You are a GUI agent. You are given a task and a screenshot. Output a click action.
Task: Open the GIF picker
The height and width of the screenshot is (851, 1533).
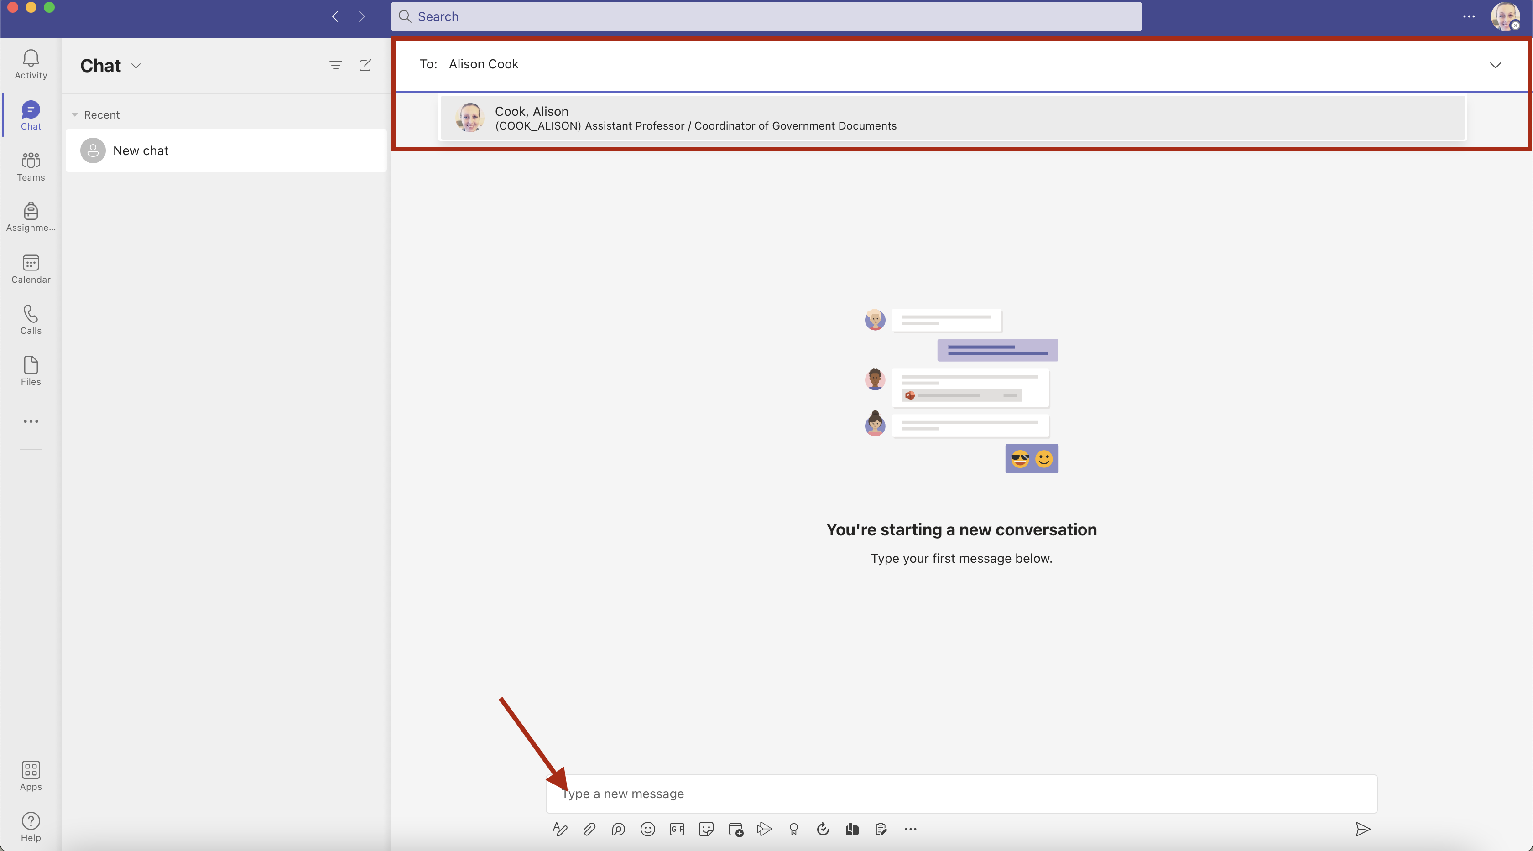(x=677, y=829)
